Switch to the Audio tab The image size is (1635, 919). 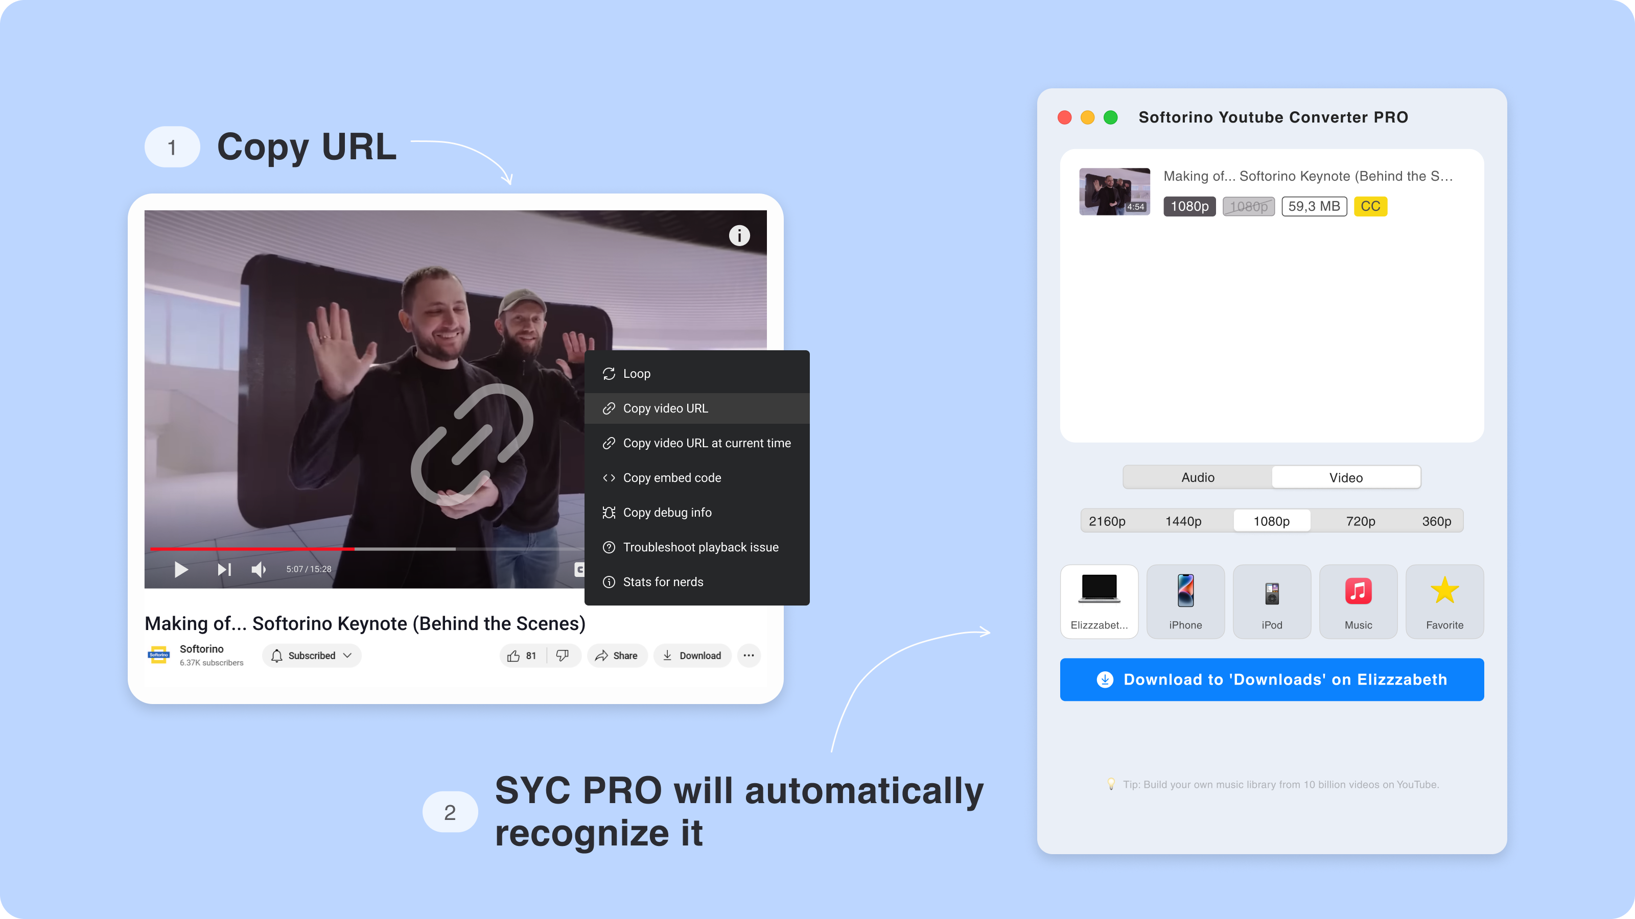tap(1196, 477)
